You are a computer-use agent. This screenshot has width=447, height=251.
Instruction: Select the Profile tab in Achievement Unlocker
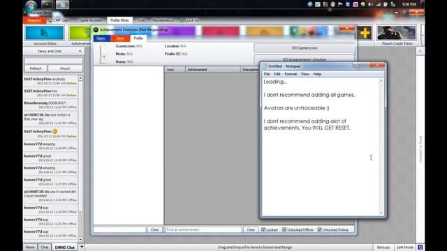click(x=138, y=38)
